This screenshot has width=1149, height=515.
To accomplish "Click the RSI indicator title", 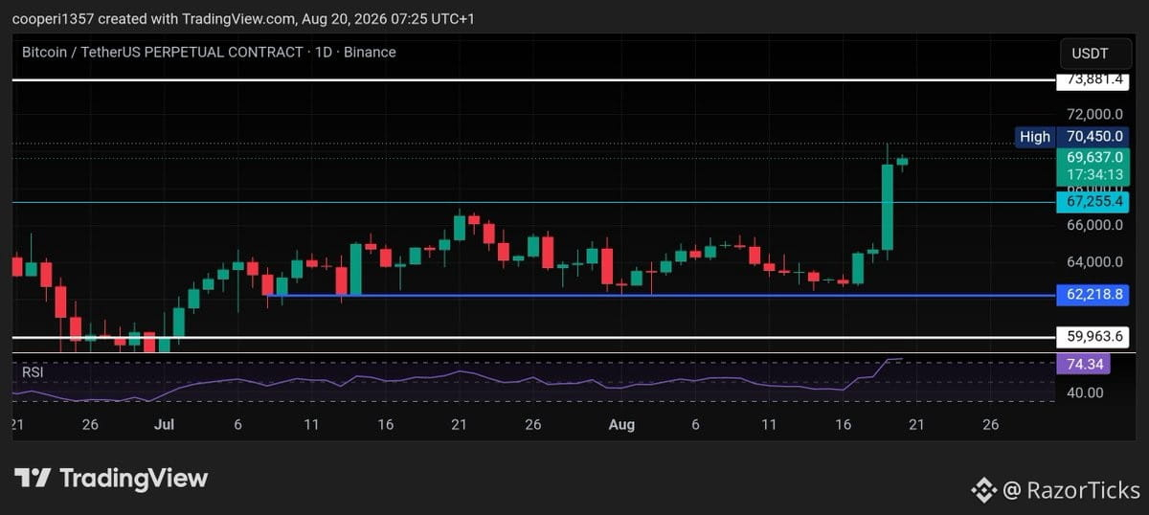I will coord(33,371).
